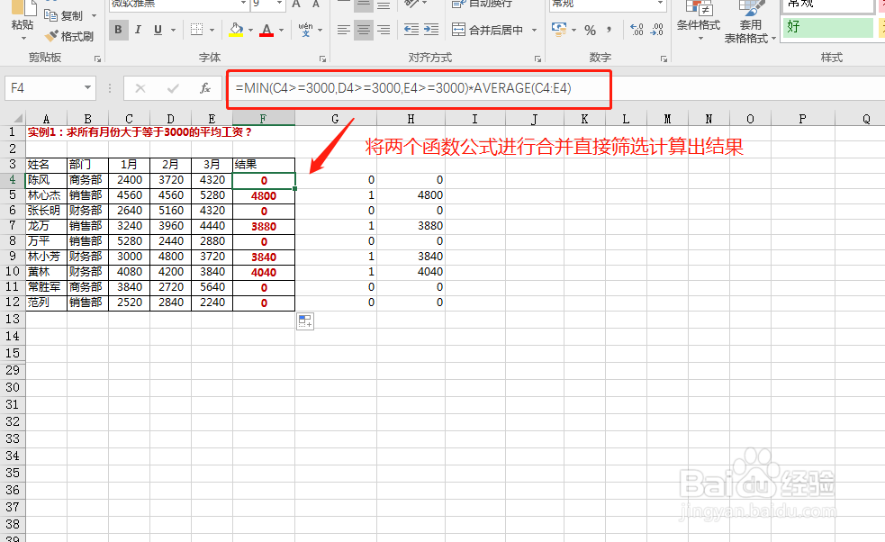Image resolution: width=885 pixels, height=542 pixels.
Task: Toggle Underline formatting
Action: 158,30
